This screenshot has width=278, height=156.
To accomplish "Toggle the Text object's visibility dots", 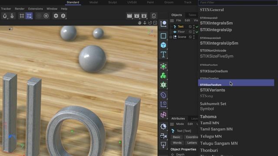I will tap(194, 26).
